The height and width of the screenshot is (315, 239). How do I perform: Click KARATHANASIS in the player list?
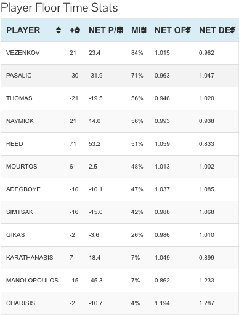(x=30, y=258)
